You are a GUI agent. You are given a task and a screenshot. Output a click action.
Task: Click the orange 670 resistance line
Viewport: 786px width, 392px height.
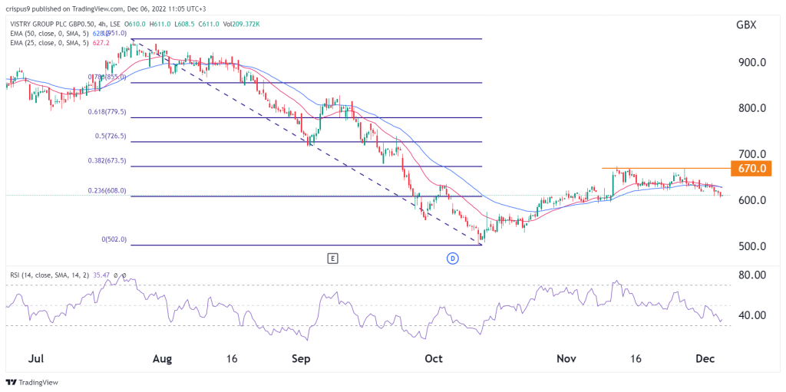coord(666,168)
